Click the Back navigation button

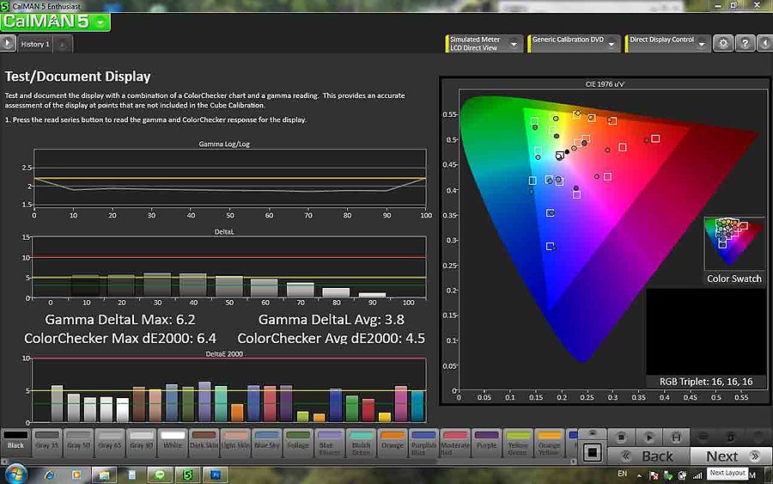(649, 456)
